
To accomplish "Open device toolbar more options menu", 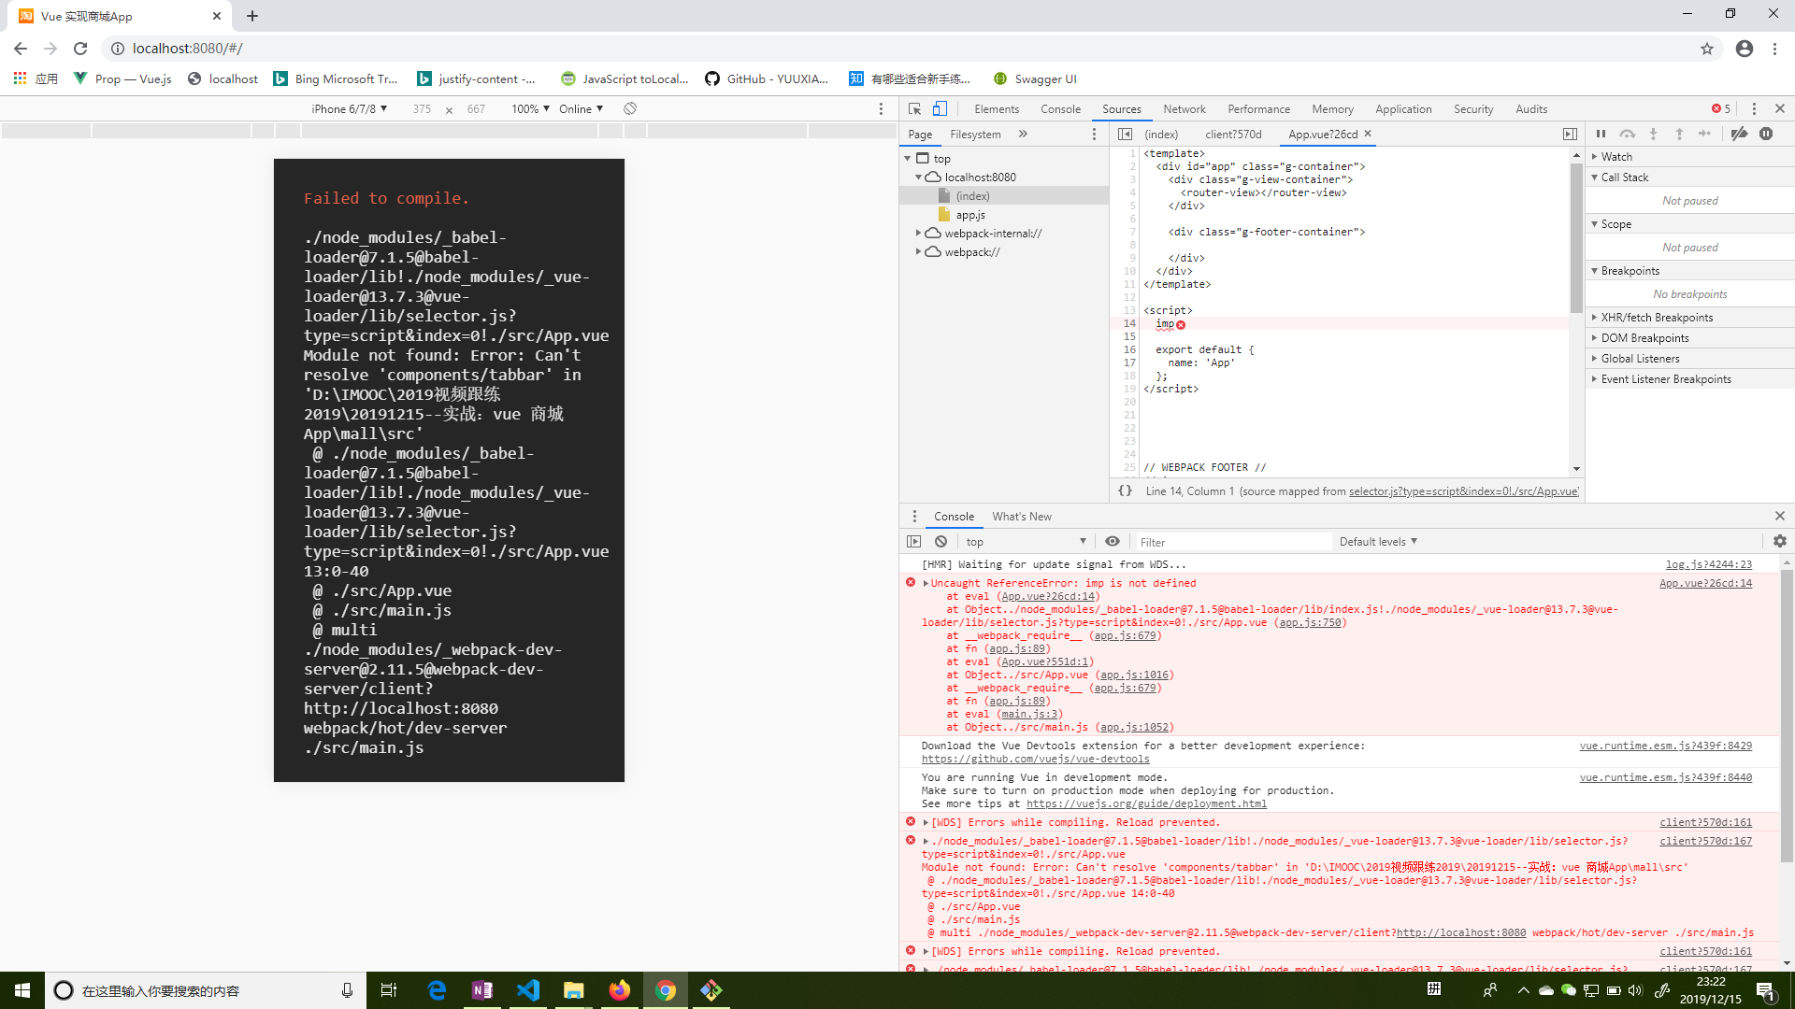I will [x=881, y=108].
